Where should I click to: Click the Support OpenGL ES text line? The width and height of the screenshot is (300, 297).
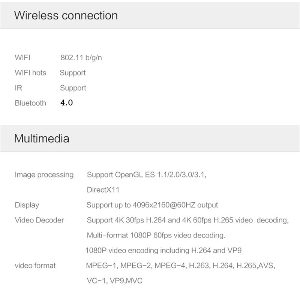click(147, 175)
